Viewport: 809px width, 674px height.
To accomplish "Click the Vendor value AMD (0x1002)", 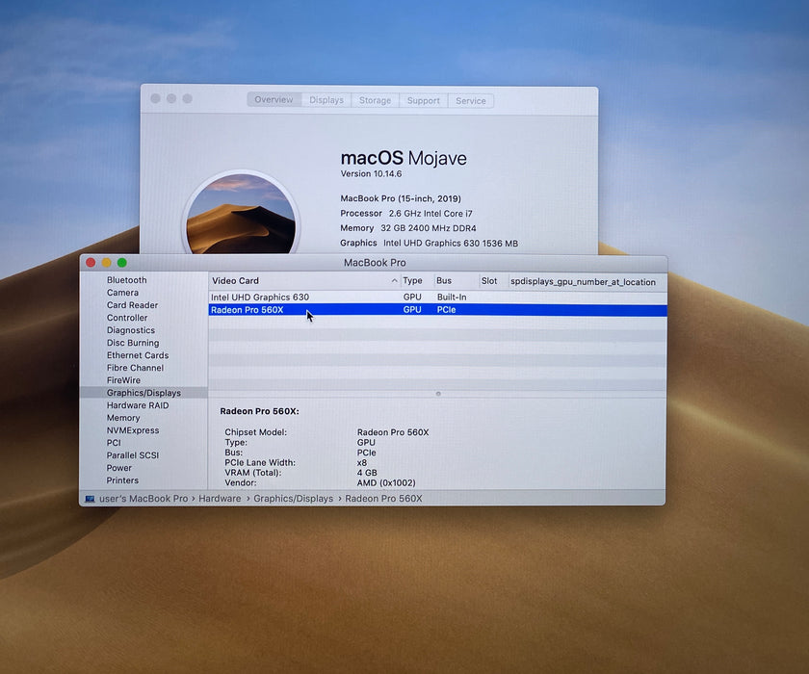I will 386,482.
